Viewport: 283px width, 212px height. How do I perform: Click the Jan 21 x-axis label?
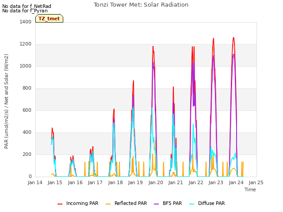coord(176,182)
